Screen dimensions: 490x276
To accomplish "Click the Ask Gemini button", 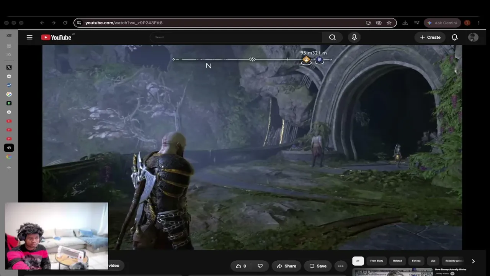I will click(442, 23).
